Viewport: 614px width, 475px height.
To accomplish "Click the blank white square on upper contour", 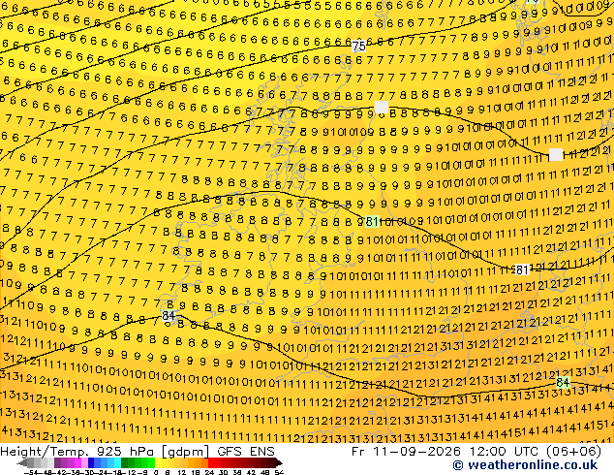I will click(382, 107).
